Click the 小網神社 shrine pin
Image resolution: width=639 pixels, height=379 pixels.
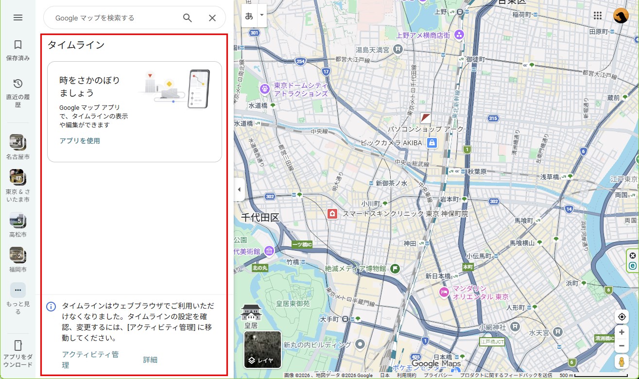516,327
